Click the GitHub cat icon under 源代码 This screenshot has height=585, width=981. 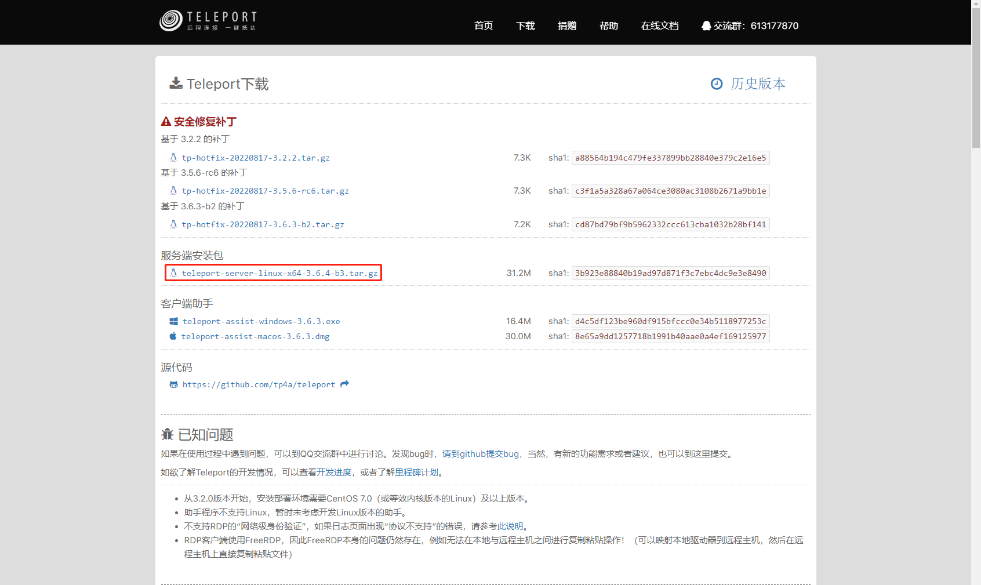173,384
